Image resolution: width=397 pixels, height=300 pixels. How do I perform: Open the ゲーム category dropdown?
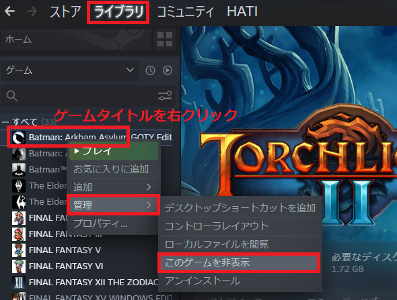point(70,70)
